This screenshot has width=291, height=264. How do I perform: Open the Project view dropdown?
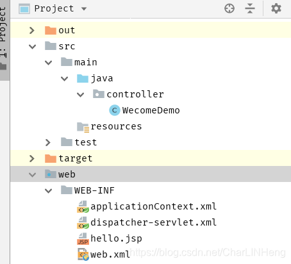[x=84, y=9]
